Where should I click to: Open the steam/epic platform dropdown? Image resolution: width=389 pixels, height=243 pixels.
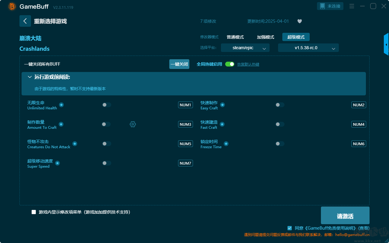245,48
